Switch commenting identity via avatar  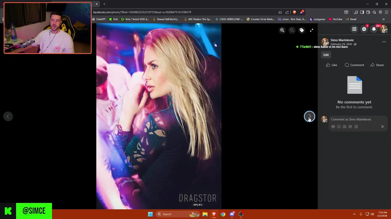(324, 119)
